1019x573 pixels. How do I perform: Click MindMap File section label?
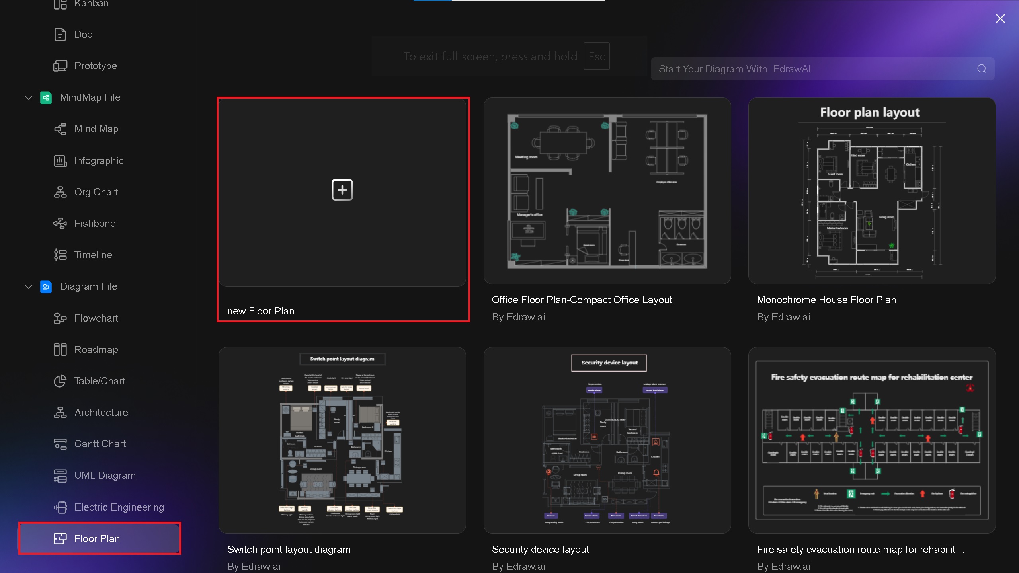coord(90,97)
